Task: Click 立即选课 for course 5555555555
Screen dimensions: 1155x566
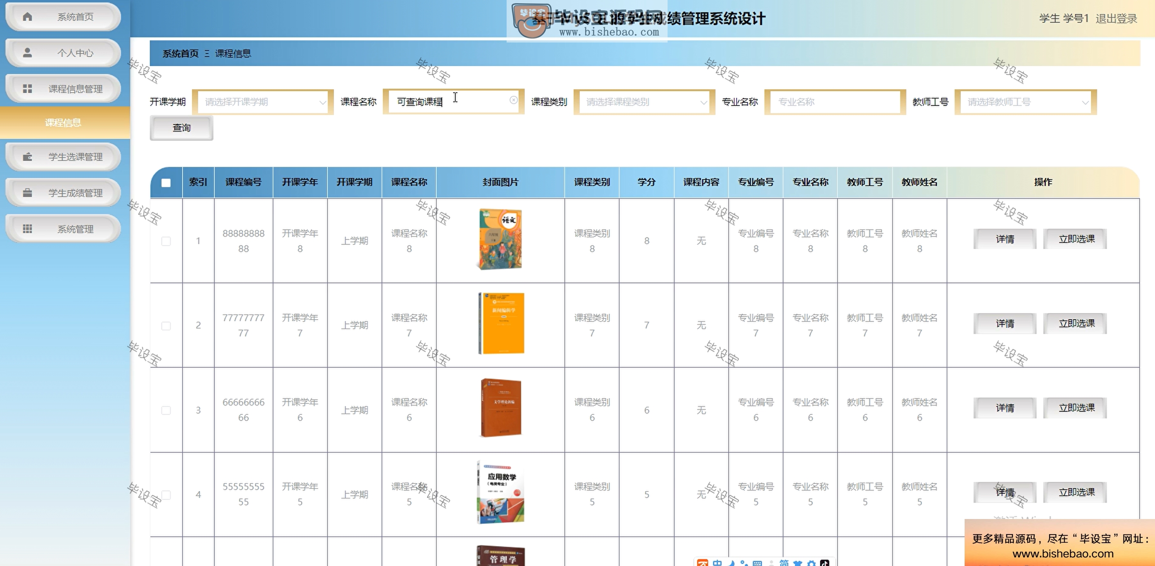Action: pyautogui.click(x=1076, y=492)
